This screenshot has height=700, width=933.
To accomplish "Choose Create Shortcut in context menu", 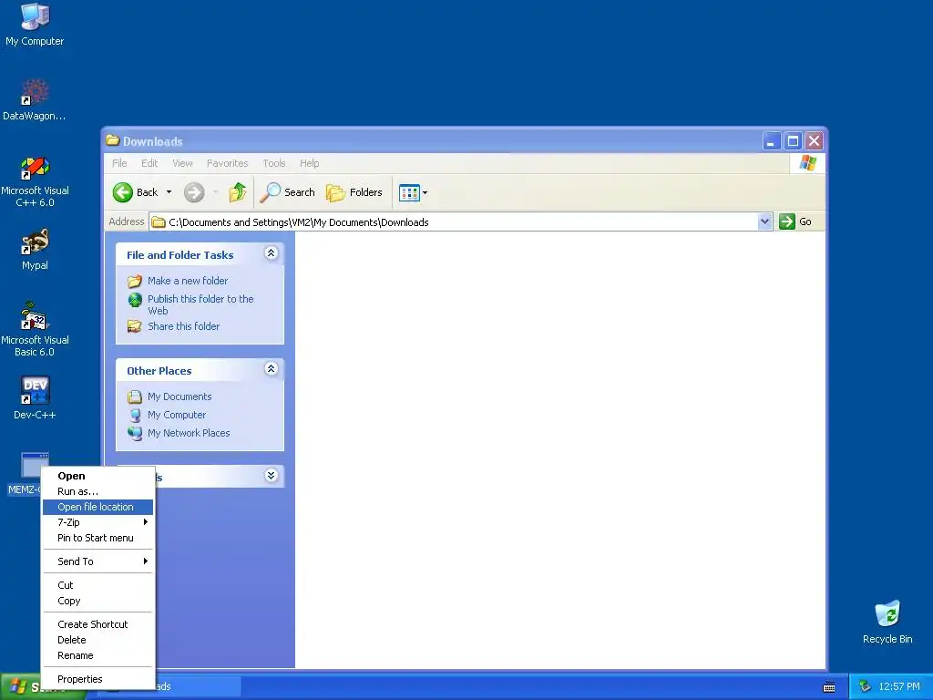I will coord(97,624).
